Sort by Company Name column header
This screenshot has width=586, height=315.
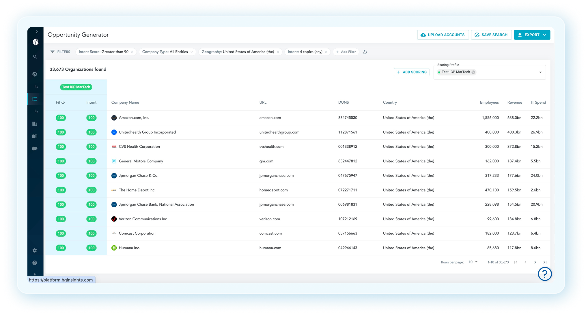[125, 103]
